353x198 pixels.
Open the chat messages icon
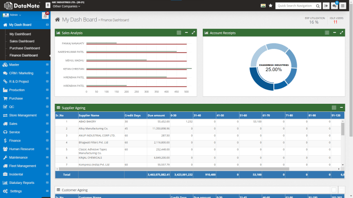click(334, 6)
